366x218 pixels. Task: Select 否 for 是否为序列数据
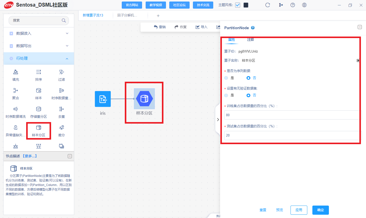click(248, 78)
